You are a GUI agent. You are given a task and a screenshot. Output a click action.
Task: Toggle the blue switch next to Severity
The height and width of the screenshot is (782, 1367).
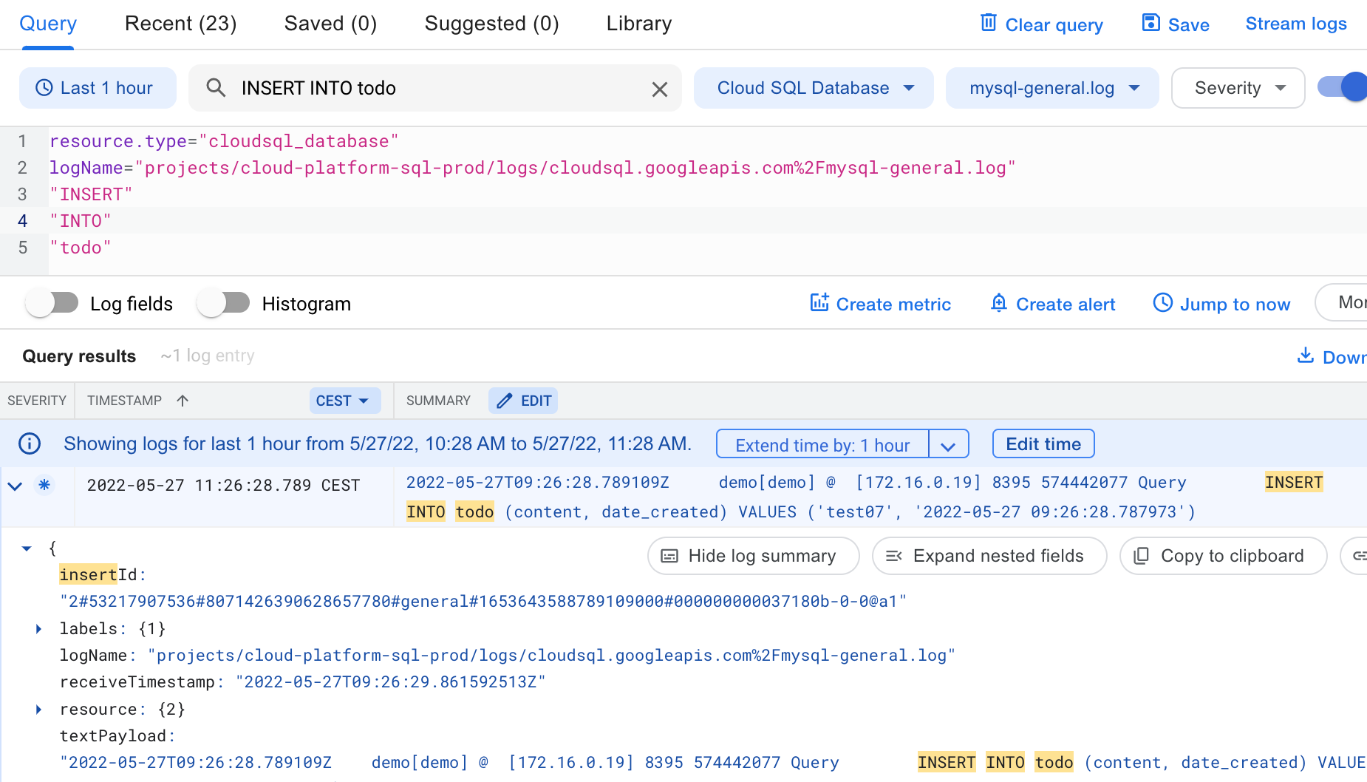1342,87
